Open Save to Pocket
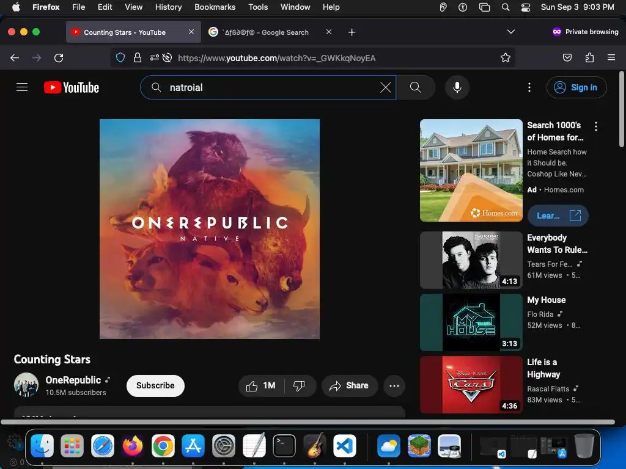 coord(567,58)
